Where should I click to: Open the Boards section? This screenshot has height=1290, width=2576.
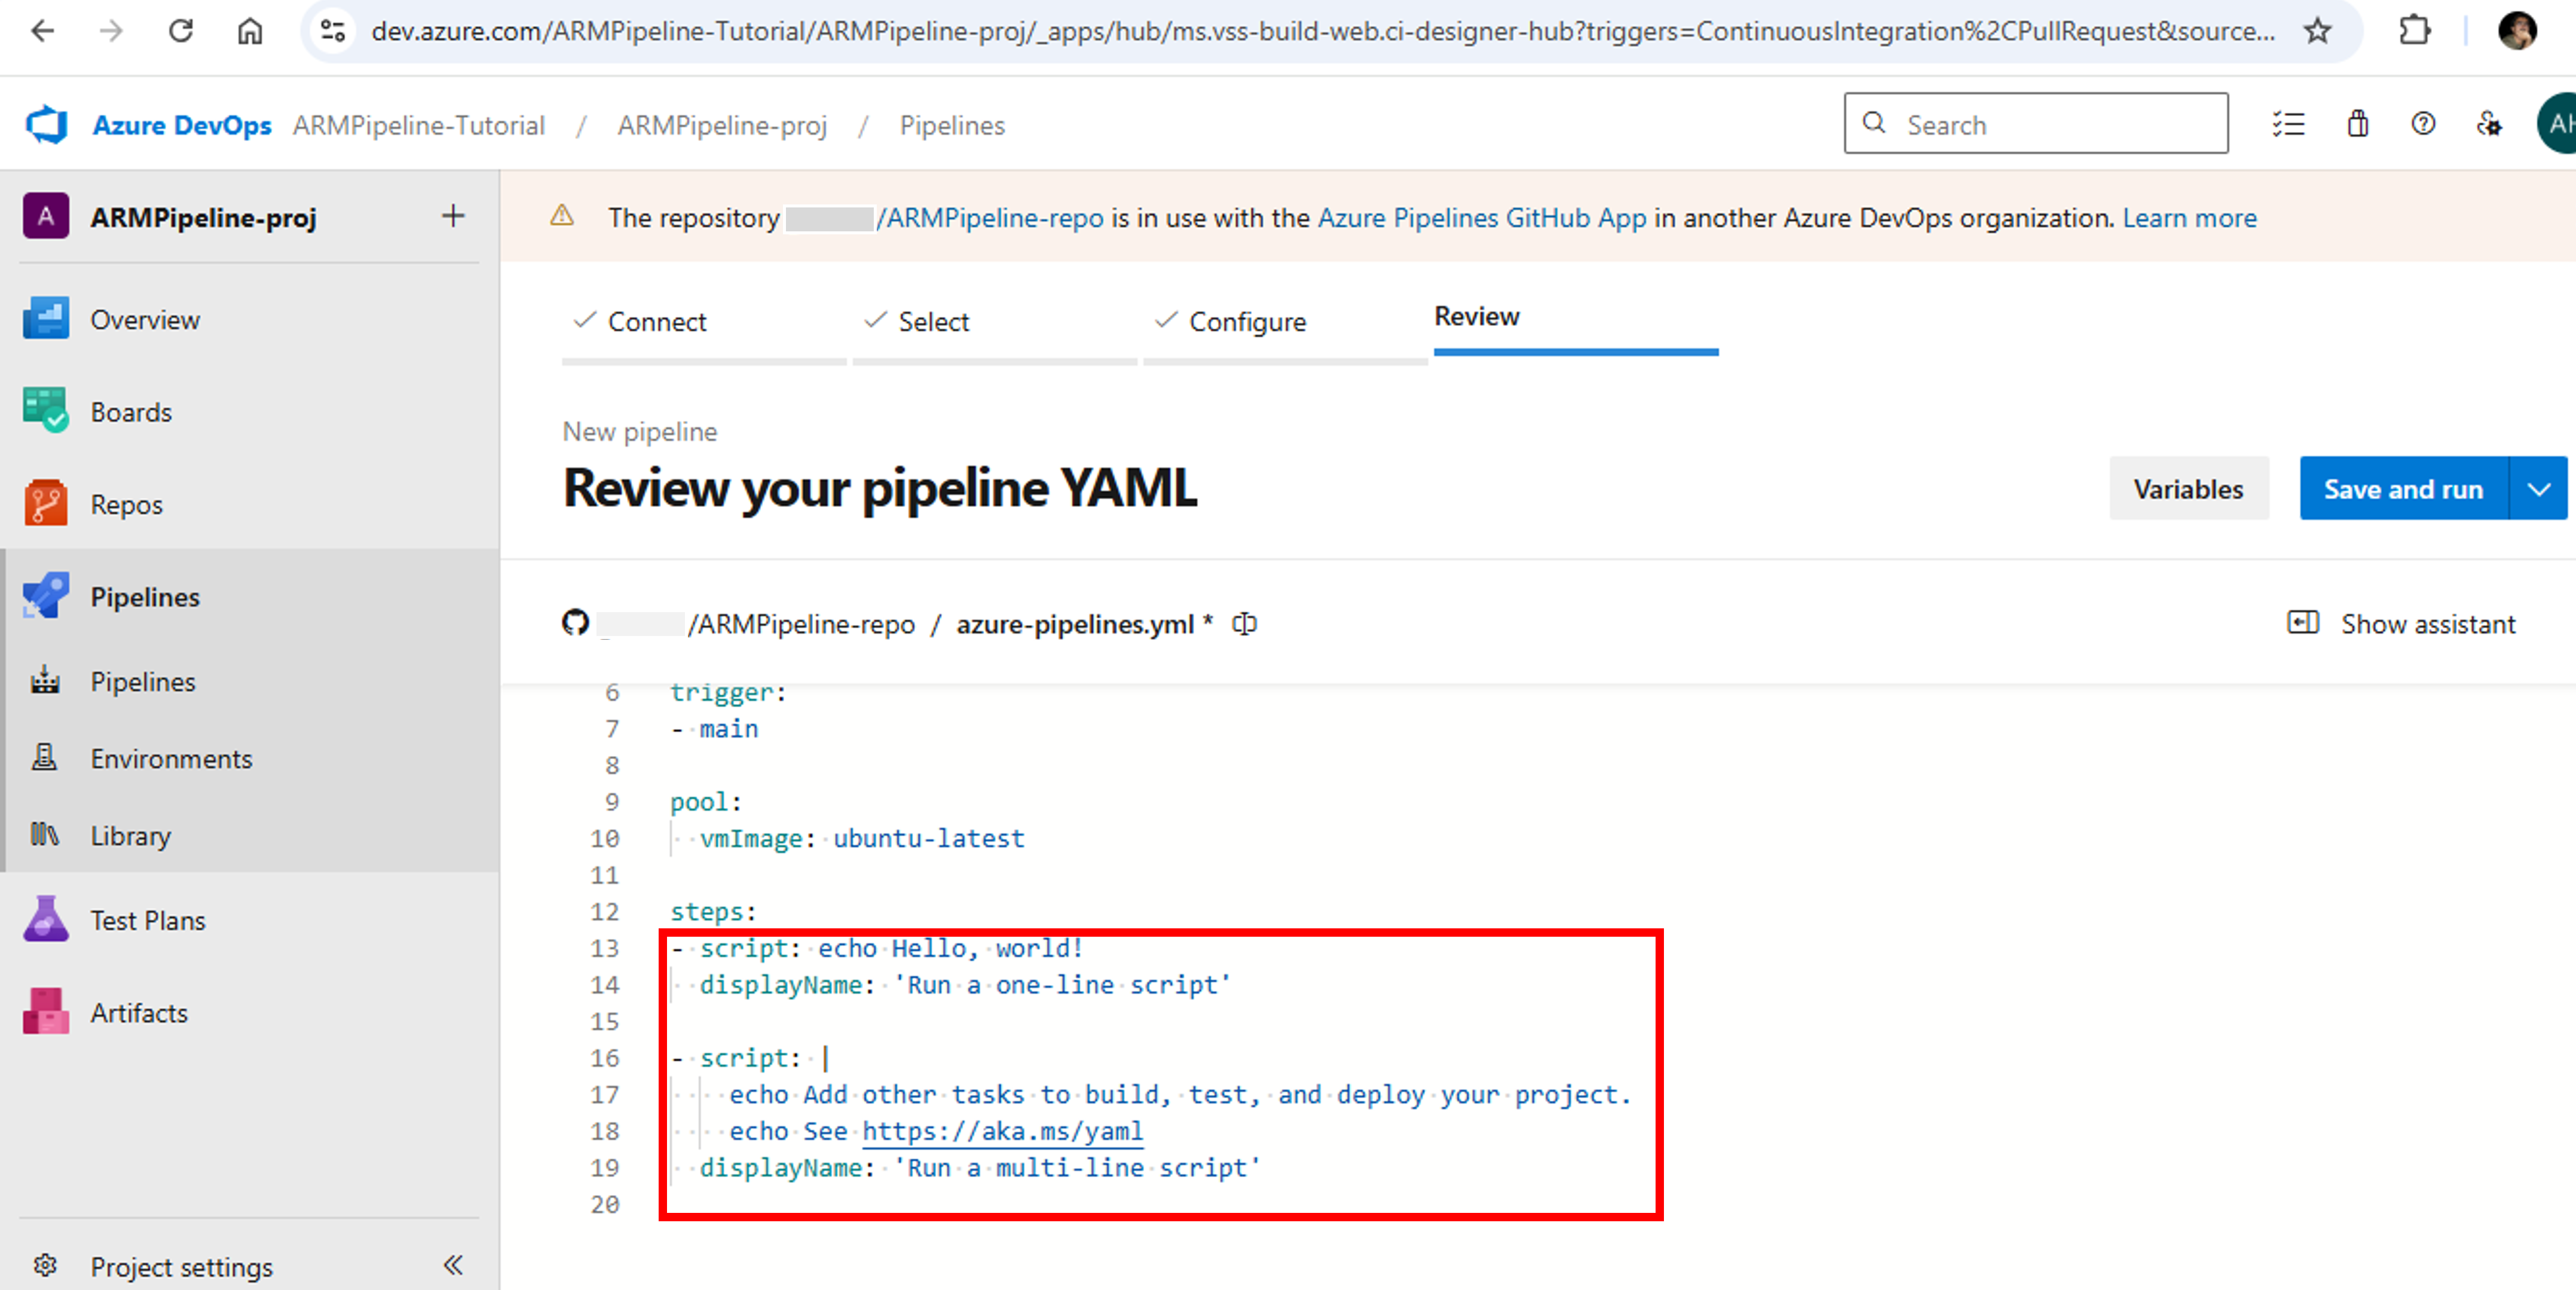pos(130,411)
